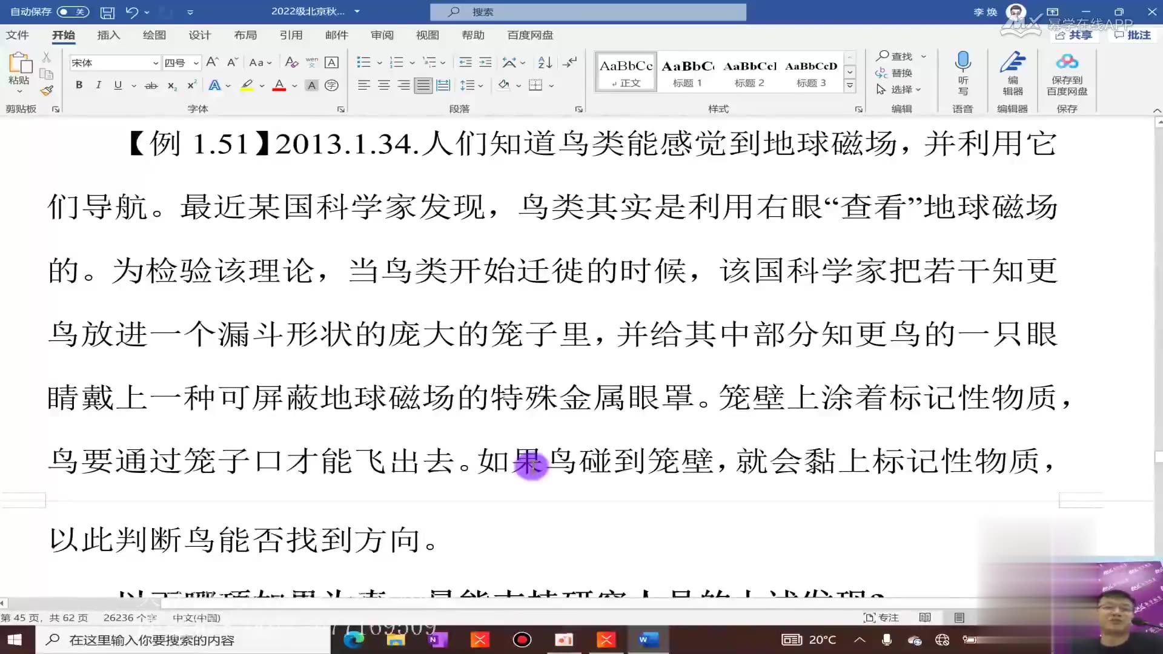Screen dimensions: 1163x654
Task: Expand the font size dropdown (四号)
Action: pos(196,63)
